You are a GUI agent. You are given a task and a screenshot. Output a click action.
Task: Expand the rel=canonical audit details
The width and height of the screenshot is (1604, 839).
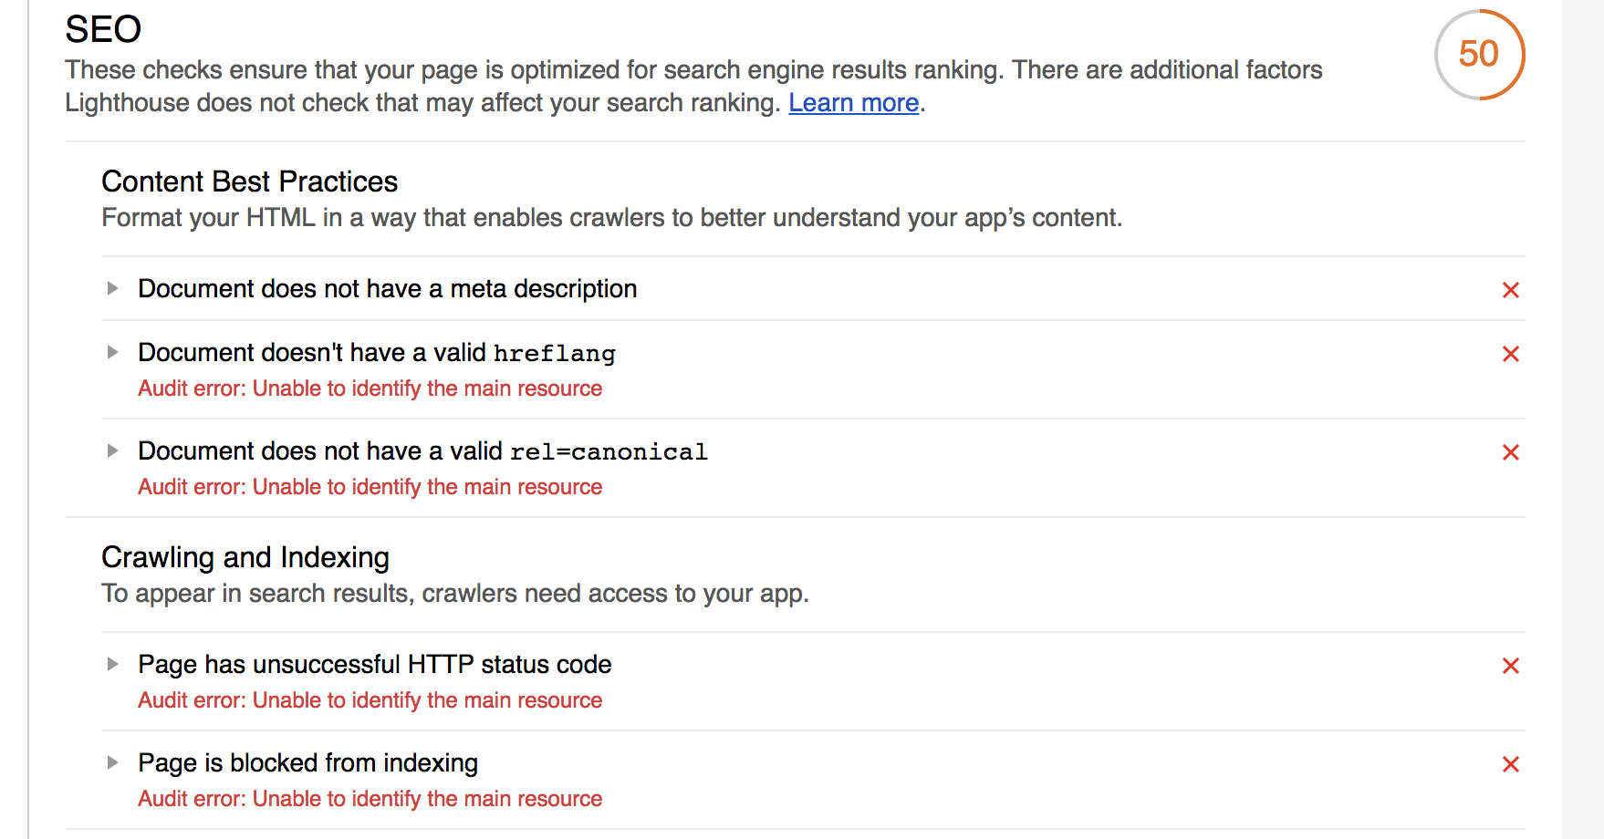(112, 451)
